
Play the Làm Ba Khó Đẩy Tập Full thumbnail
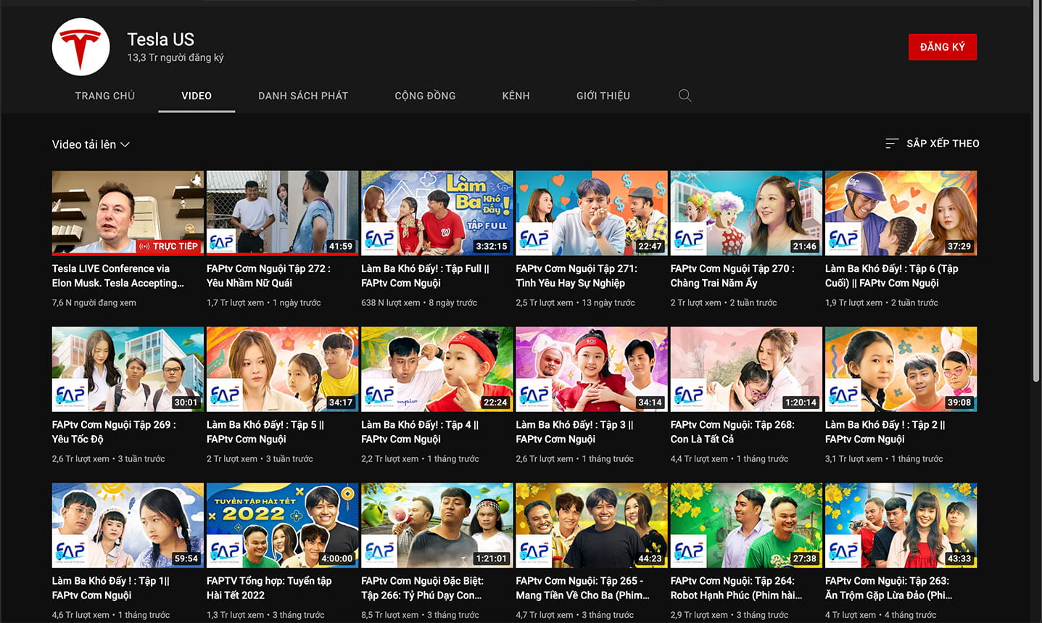437,213
